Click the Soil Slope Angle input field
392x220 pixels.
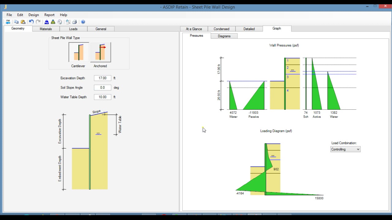pyautogui.click(x=102, y=88)
